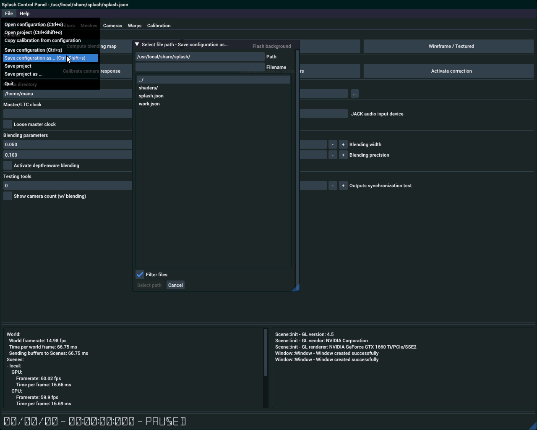
Task: Click the Filename input field
Action: click(200, 67)
